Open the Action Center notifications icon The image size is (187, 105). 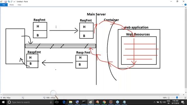[x=183, y=102]
